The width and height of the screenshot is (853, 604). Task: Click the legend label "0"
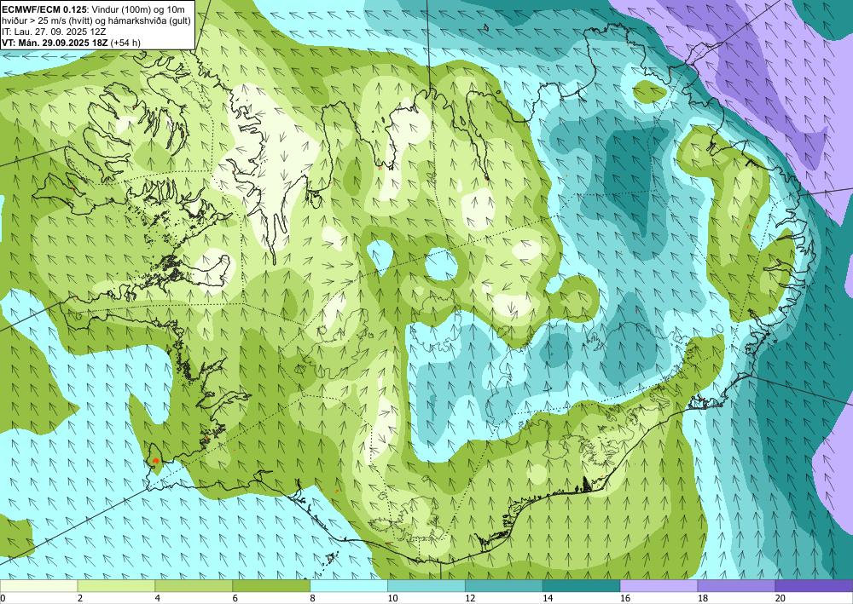point(3,598)
